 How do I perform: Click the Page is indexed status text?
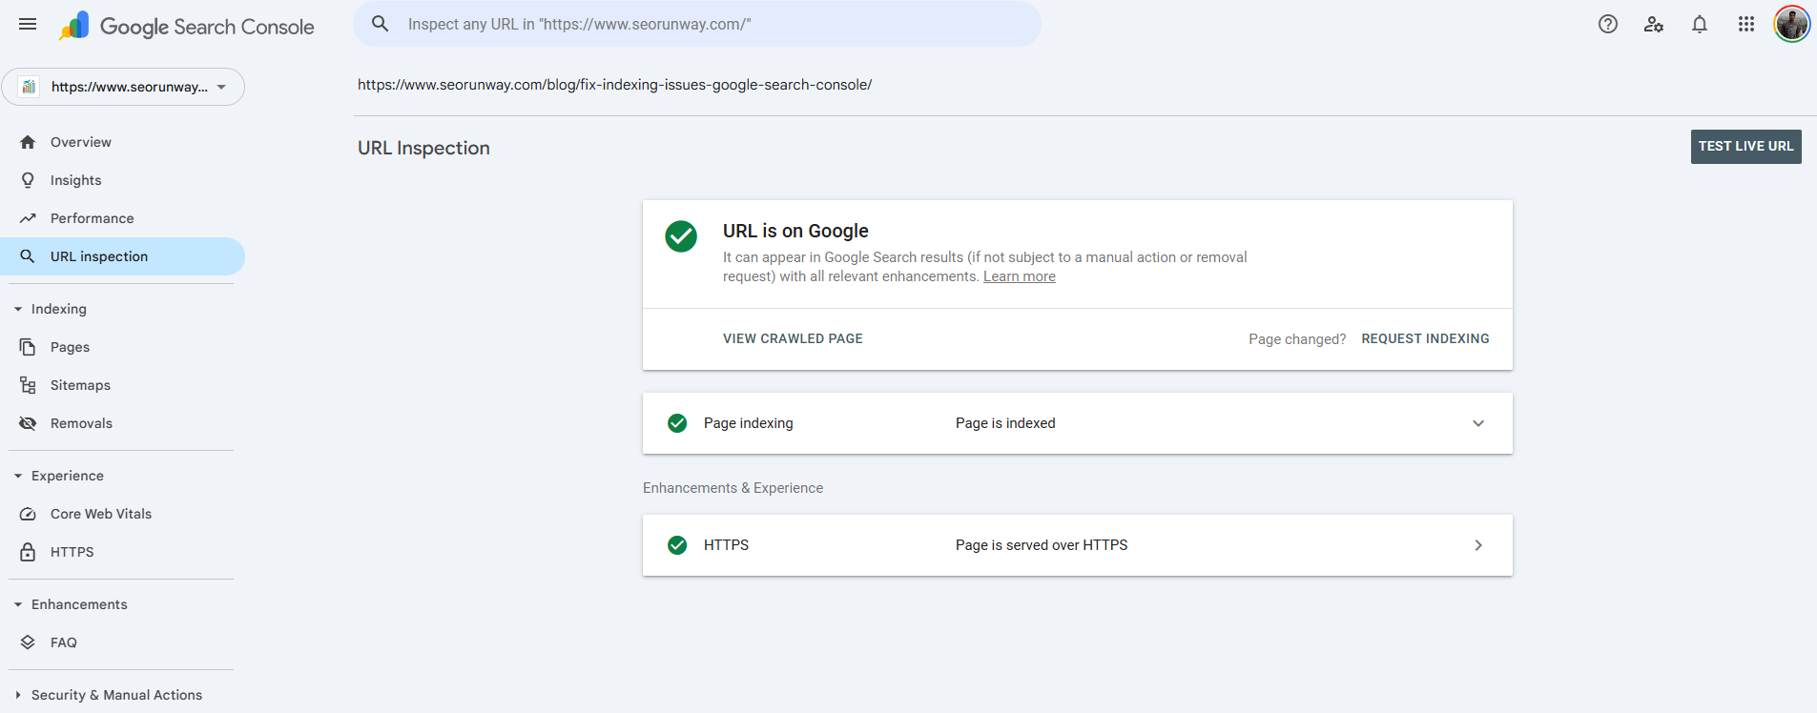coord(1005,423)
